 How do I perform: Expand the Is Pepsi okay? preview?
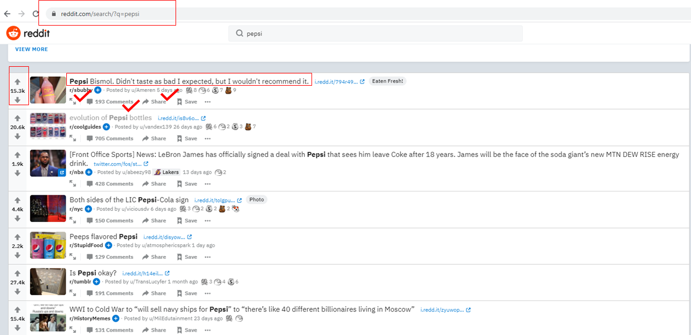(73, 293)
